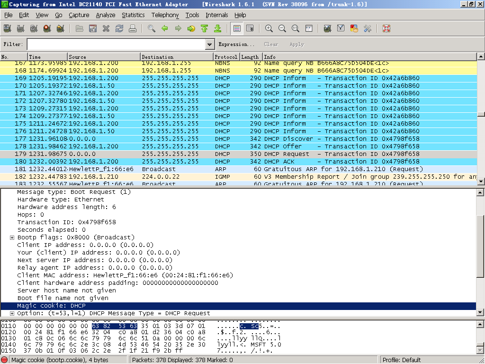The image size is (485, 364).
Task: Reload the capture file
Action: [x=119, y=28]
